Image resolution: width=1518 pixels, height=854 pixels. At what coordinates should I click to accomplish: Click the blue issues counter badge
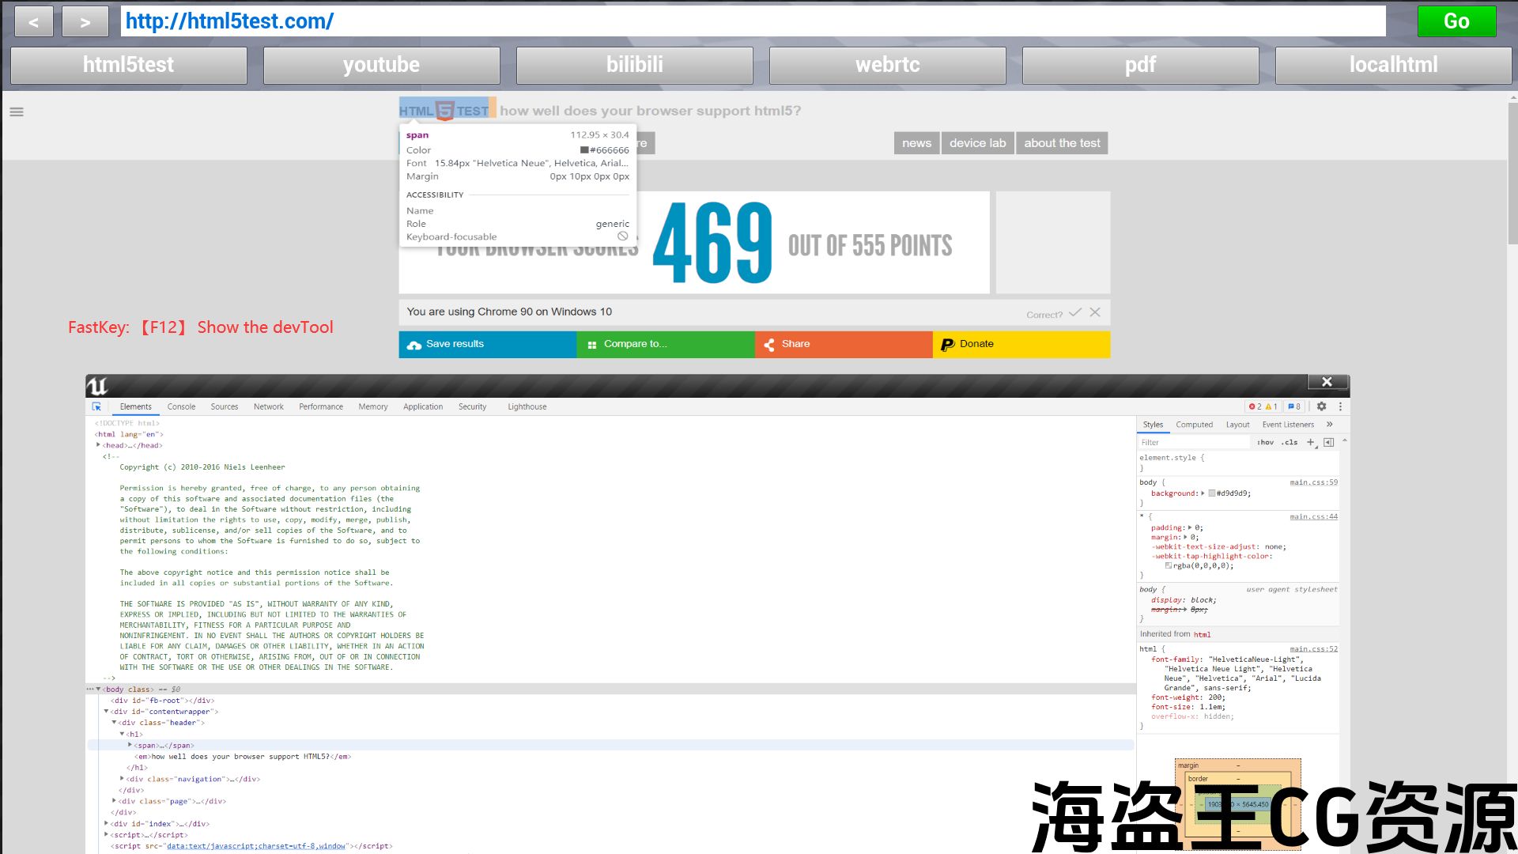[1294, 406]
